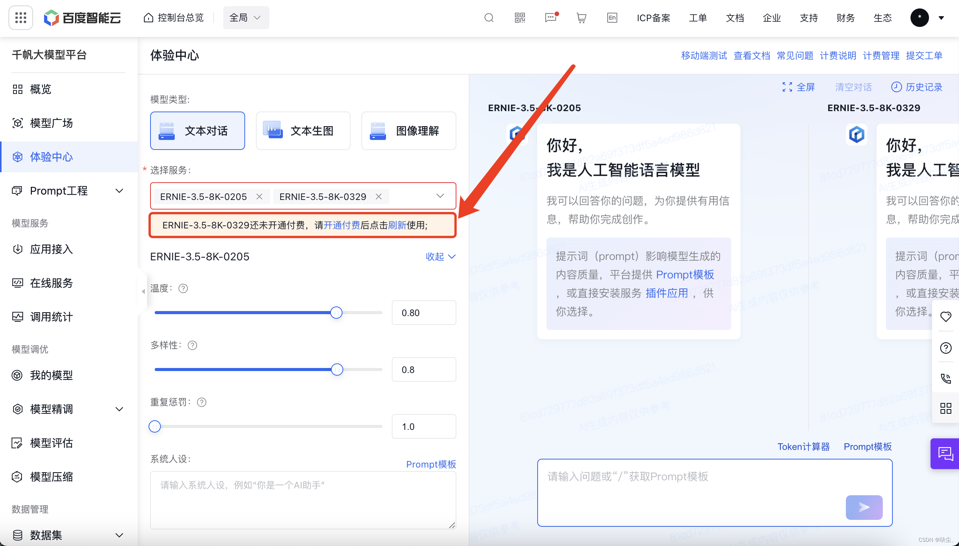The image size is (959, 546).
Task: Open 模型广场 in the sidebar
Action: [x=51, y=123]
